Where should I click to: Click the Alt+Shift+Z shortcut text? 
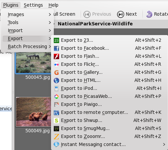[148, 137]
